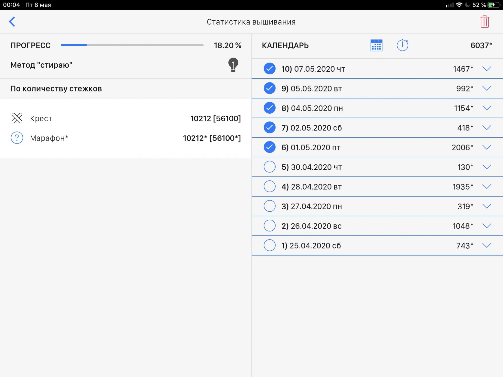Click the red trash delete icon
The image size is (503, 377).
(484, 22)
